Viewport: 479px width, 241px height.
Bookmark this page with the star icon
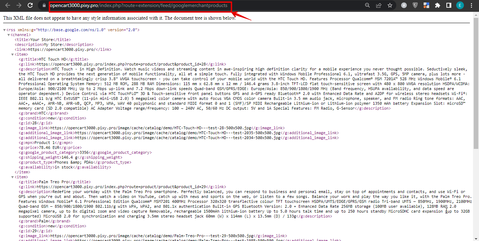coord(390,5)
